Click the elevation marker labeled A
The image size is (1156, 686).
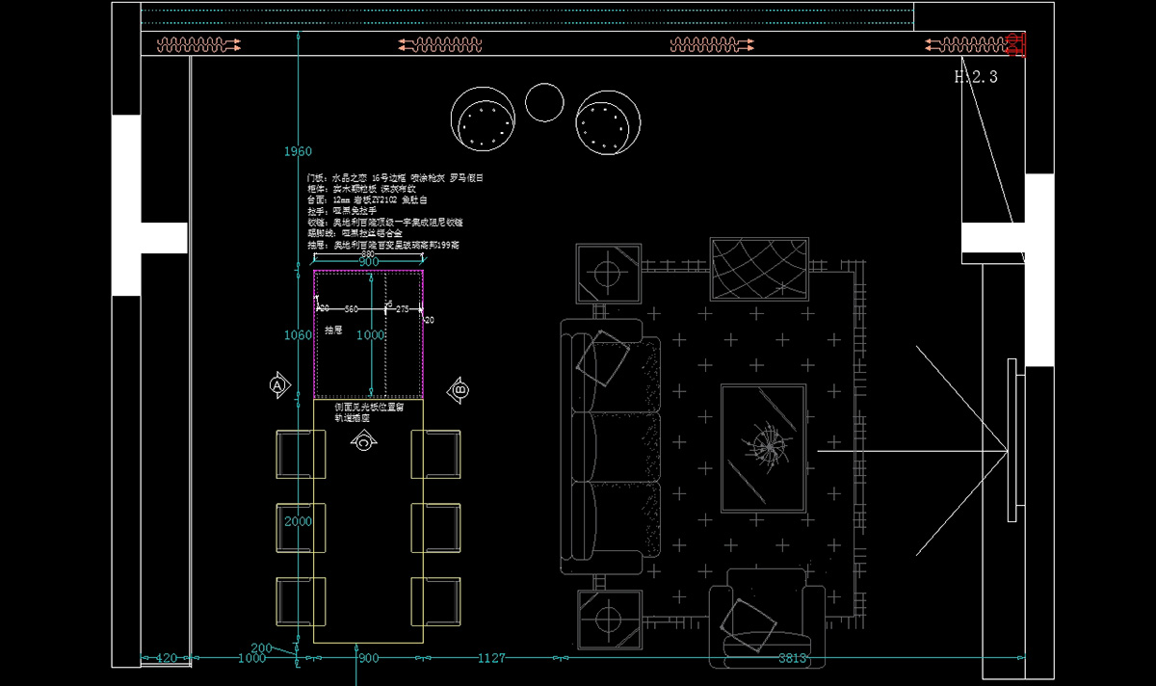tap(278, 385)
